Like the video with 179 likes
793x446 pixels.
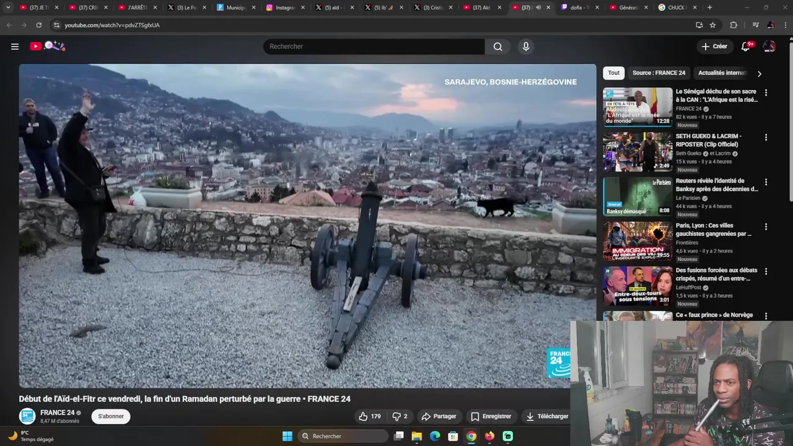(x=370, y=416)
